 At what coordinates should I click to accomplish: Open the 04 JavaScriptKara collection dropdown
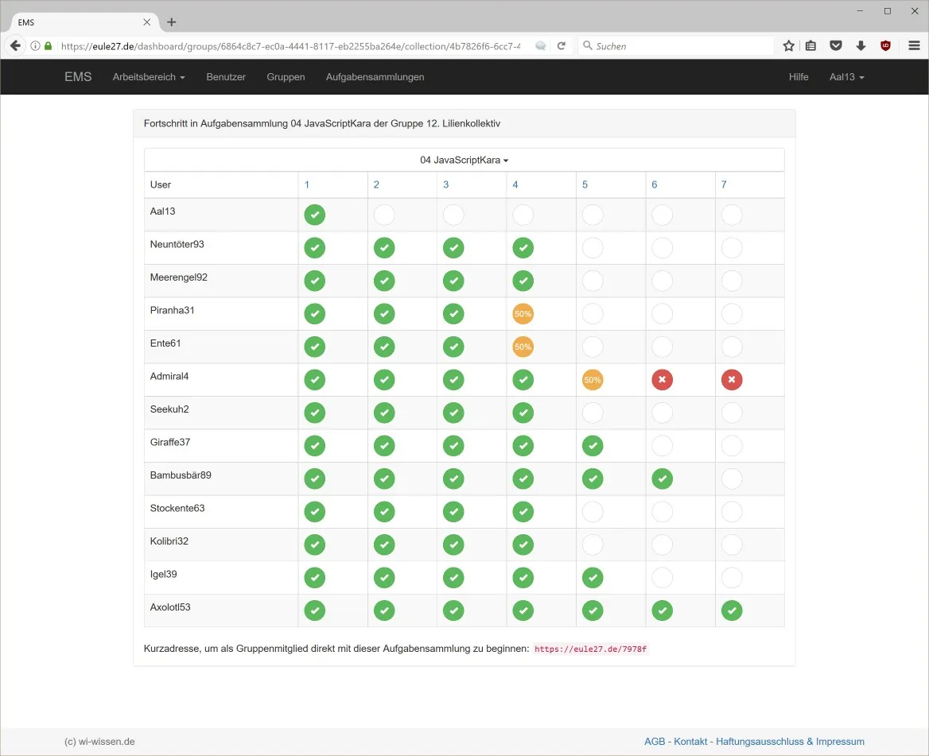pos(464,160)
